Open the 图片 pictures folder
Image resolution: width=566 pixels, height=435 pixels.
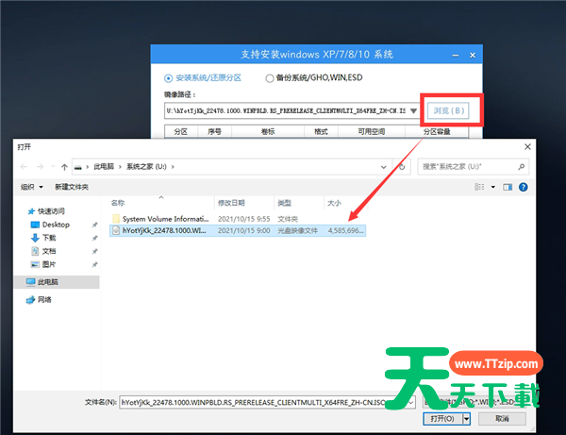point(49,264)
